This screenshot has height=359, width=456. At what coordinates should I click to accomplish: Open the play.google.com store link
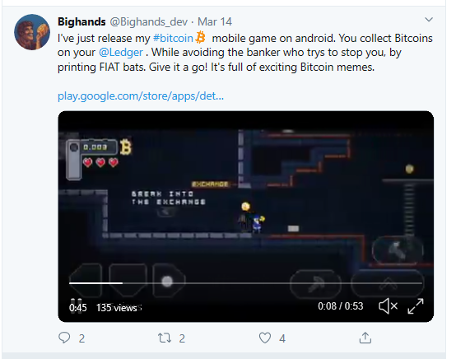tap(141, 96)
